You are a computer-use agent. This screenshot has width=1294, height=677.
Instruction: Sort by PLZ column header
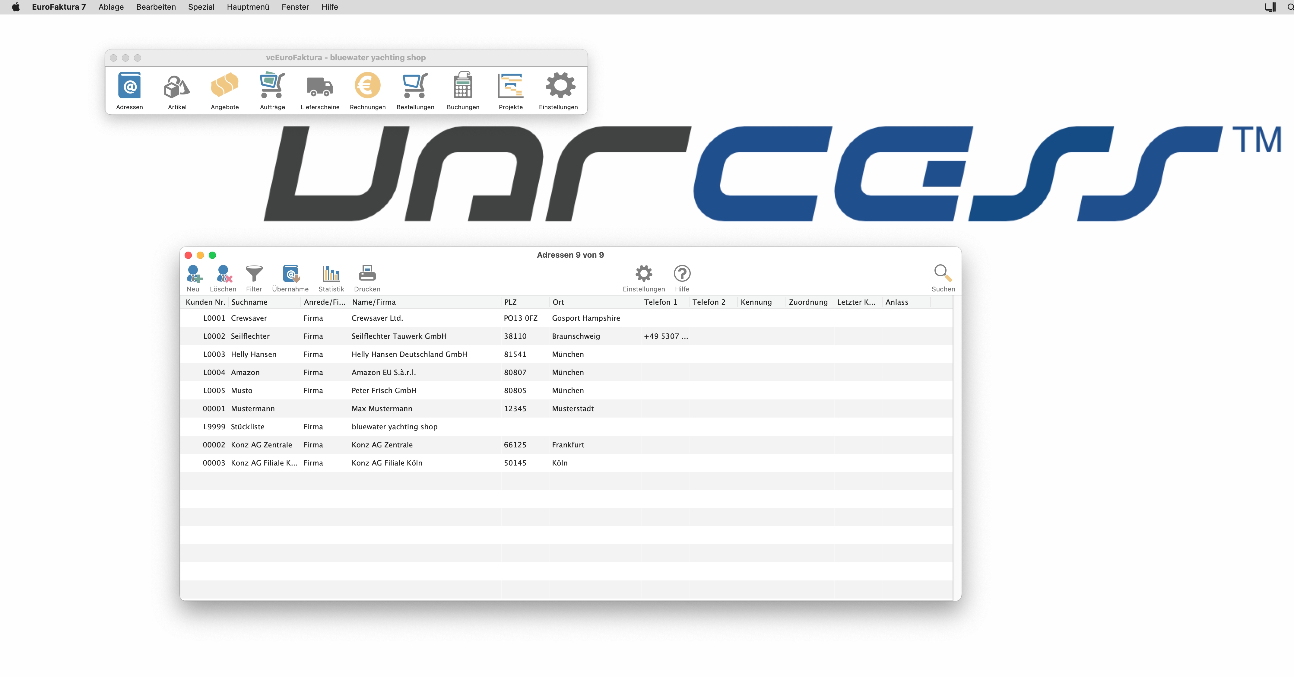point(510,302)
